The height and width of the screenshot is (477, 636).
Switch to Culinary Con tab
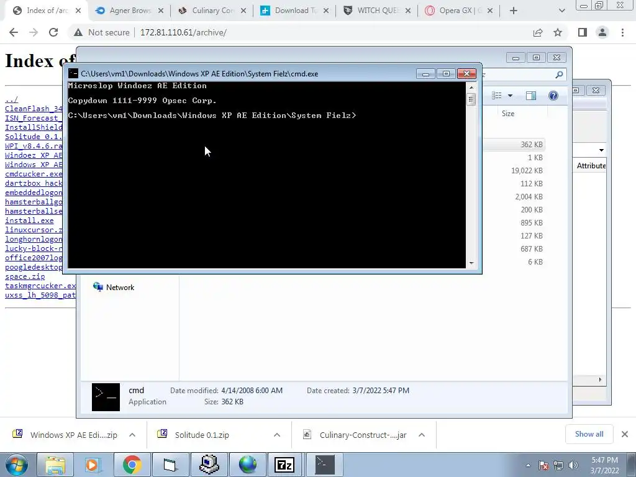pyautogui.click(x=212, y=11)
